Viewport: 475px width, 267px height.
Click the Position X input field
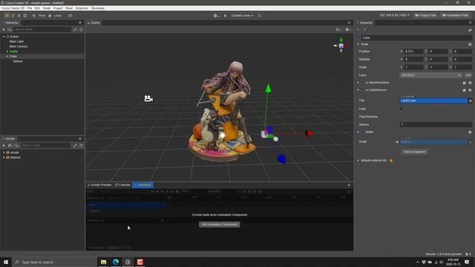pos(414,51)
